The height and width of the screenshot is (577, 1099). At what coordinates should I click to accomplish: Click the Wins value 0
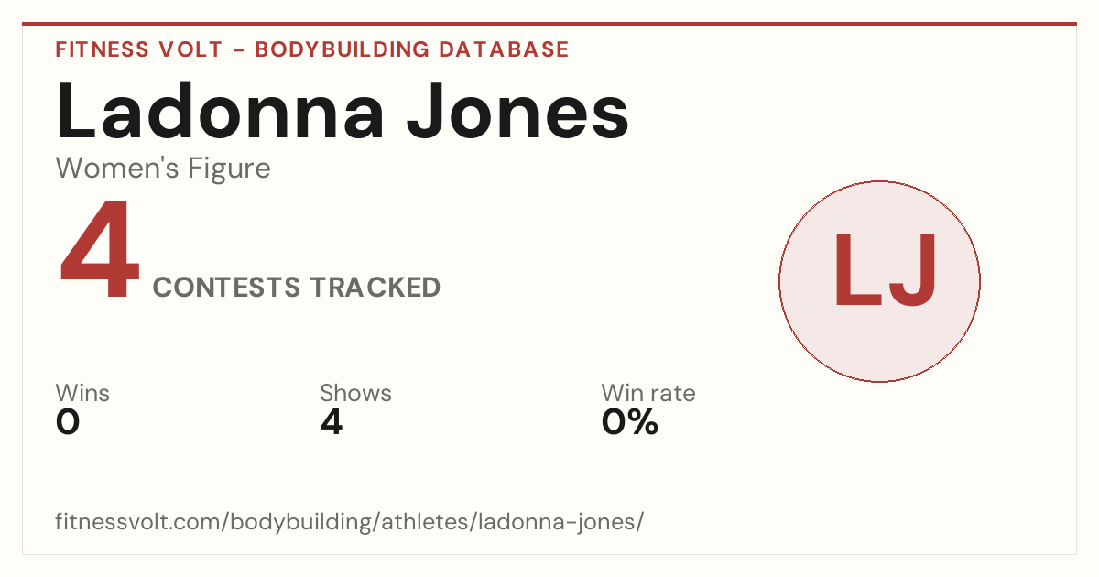click(68, 422)
